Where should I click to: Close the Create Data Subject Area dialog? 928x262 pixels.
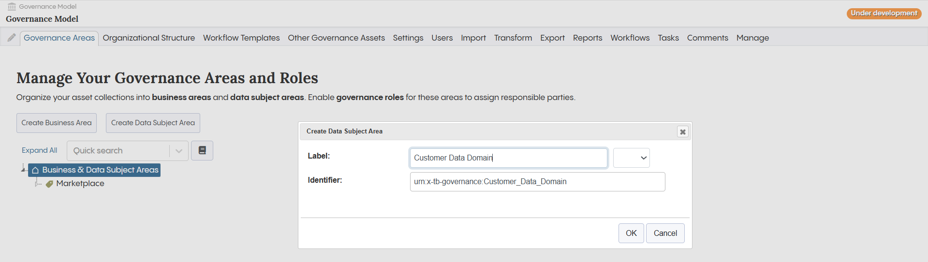[x=682, y=131]
